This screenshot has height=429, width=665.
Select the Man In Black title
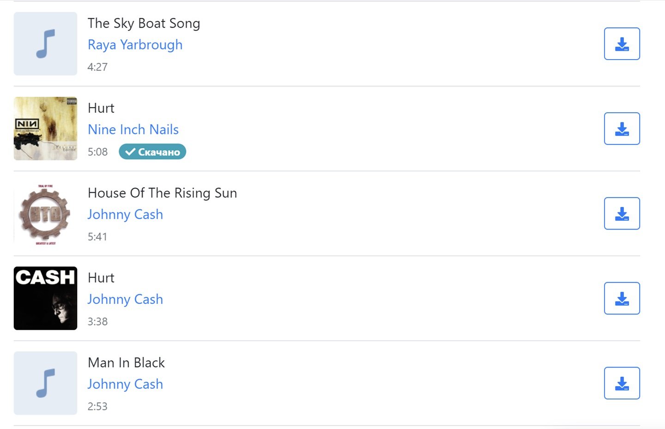click(126, 363)
